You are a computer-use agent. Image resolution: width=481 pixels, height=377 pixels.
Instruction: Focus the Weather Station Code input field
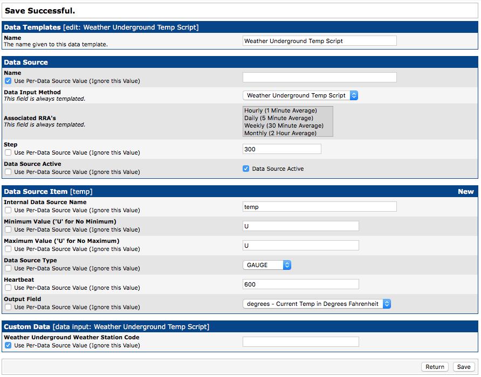click(300, 342)
